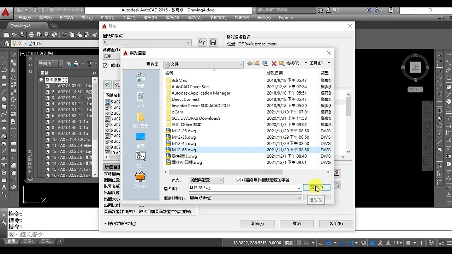The height and width of the screenshot is (254, 452).
Task: Click the search the web icon
Action: pos(265,64)
